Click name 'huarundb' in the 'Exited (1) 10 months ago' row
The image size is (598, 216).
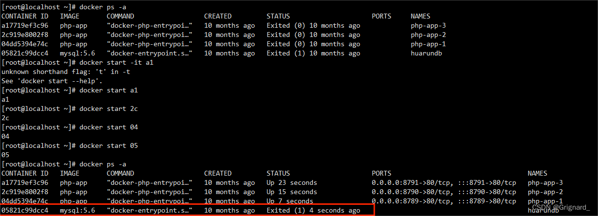click(x=426, y=53)
